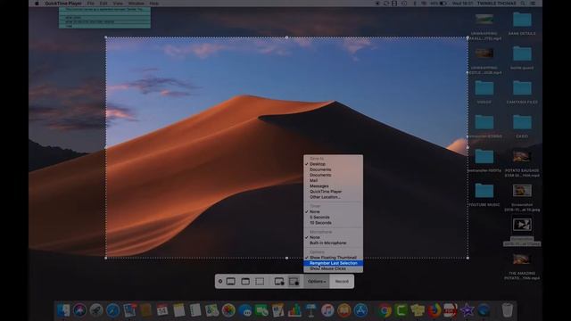Open the Apple menu
571x321 pixels.
[x=37, y=4]
